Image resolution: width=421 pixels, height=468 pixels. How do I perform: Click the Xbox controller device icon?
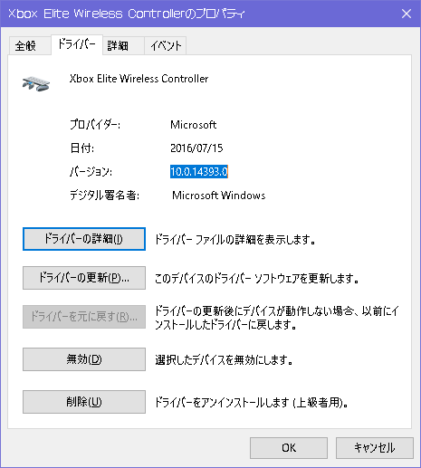point(36,83)
